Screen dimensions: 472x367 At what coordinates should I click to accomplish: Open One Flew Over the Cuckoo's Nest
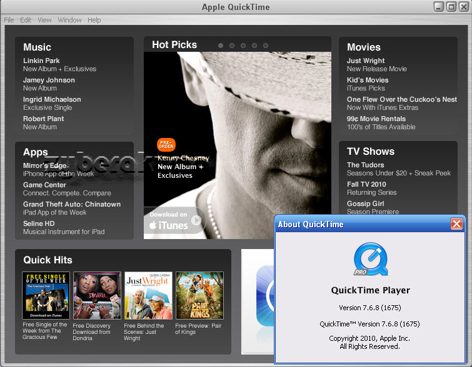(x=402, y=104)
